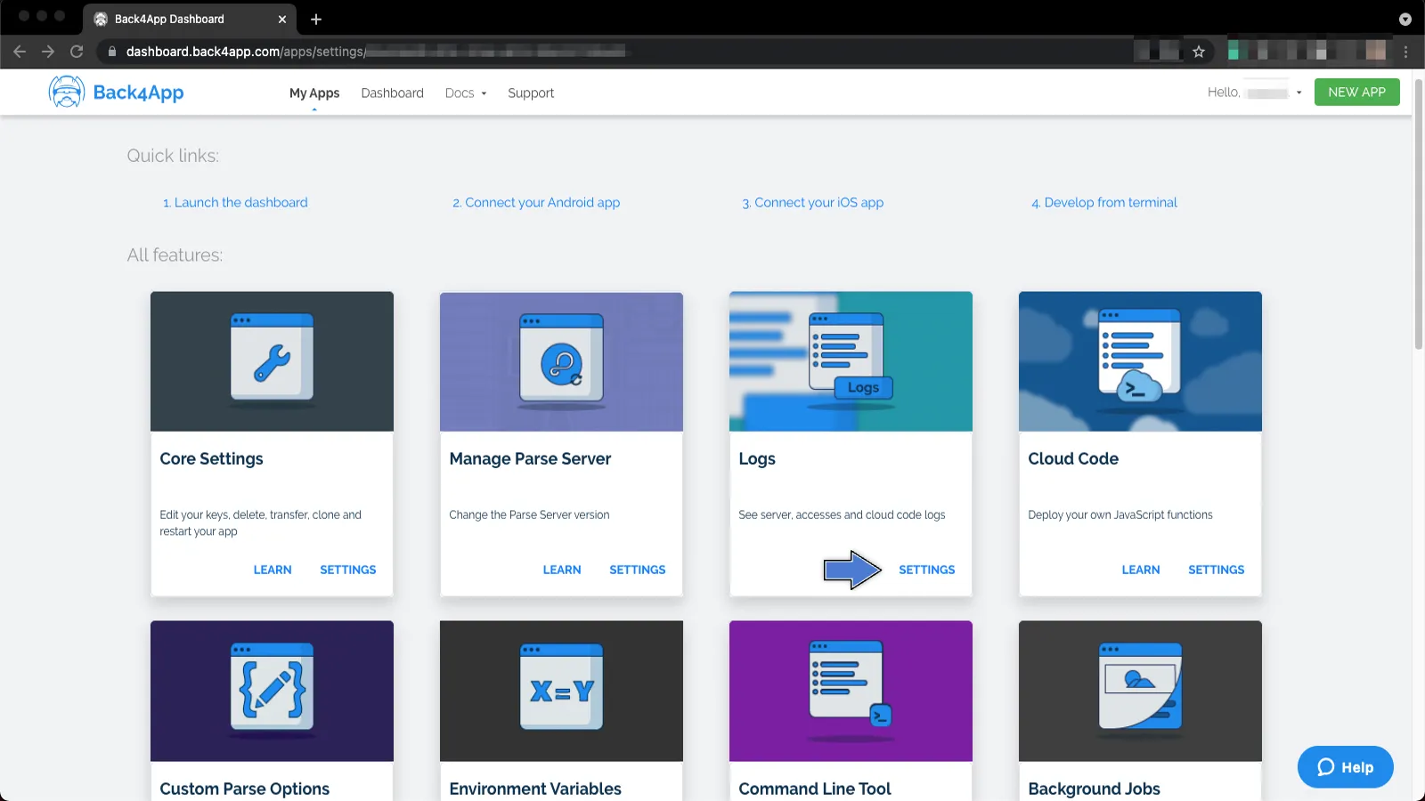Open Launch the dashboard quick link
This screenshot has height=801, width=1425.
[x=235, y=202]
